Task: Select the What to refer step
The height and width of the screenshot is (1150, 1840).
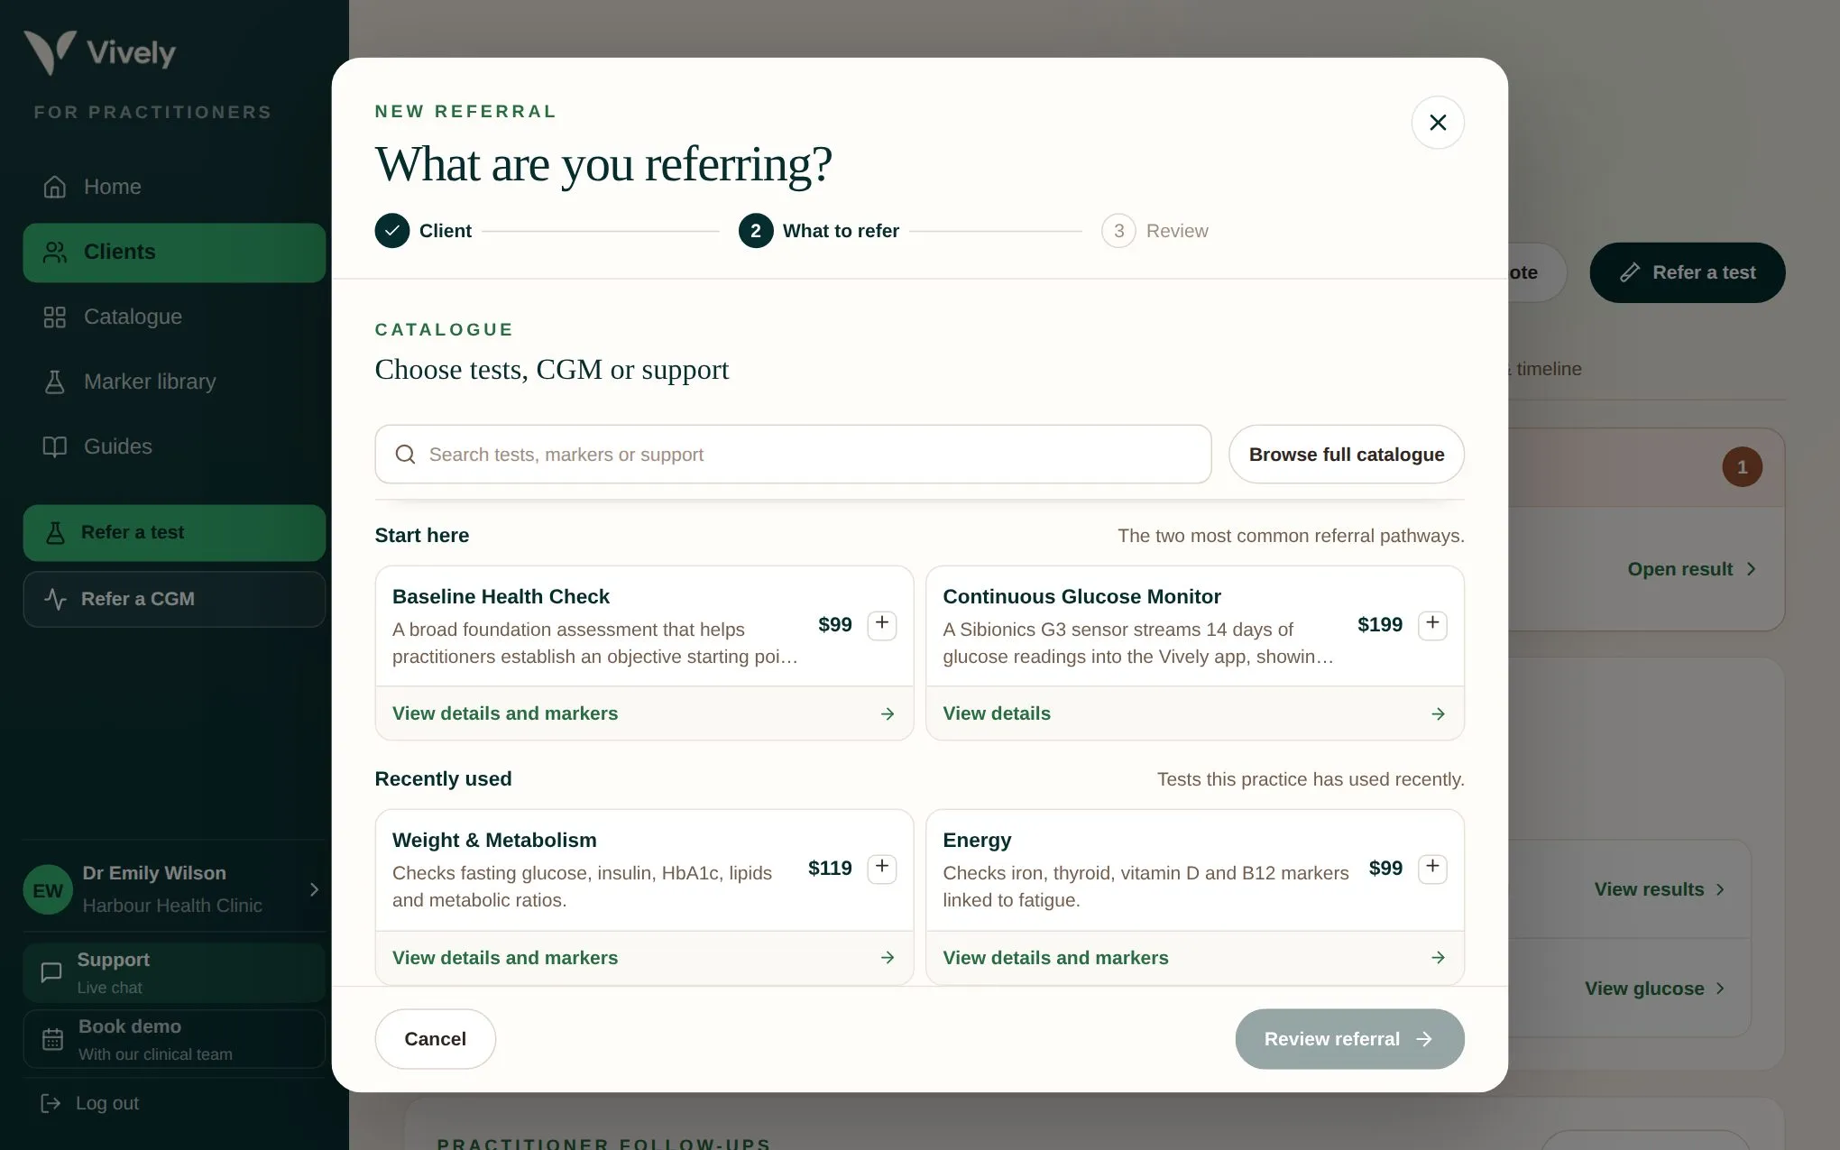Action: tap(819, 231)
